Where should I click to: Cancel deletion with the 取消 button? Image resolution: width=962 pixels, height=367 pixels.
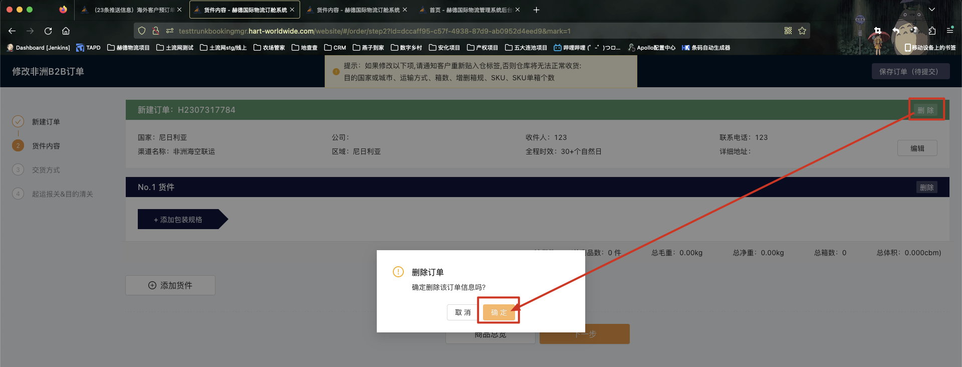[x=462, y=312]
